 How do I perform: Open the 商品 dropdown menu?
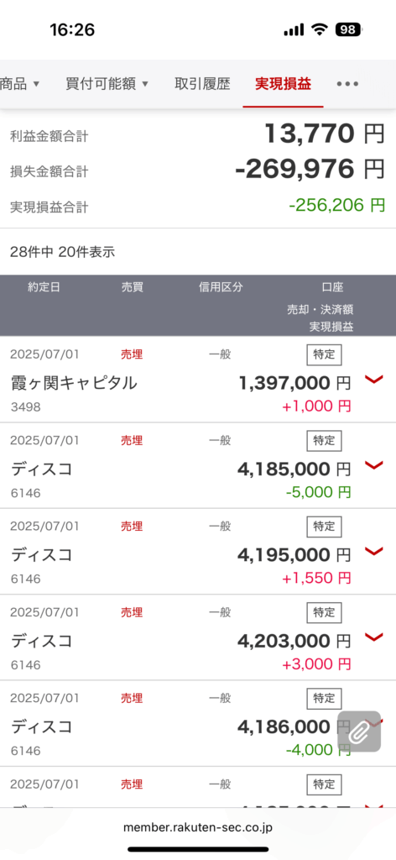(x=20, y=84)
